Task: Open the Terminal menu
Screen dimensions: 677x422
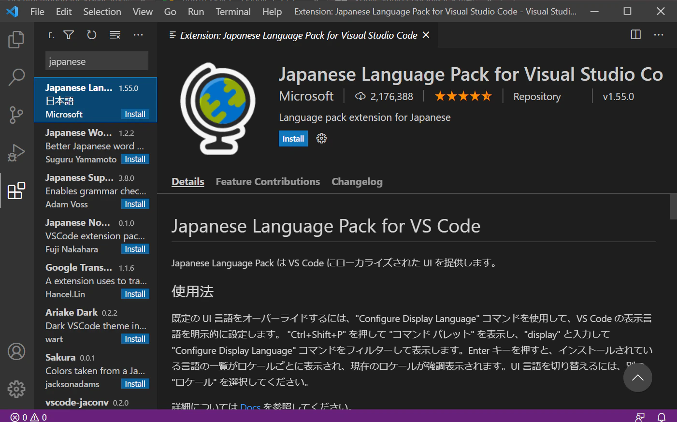Action: 233,12
